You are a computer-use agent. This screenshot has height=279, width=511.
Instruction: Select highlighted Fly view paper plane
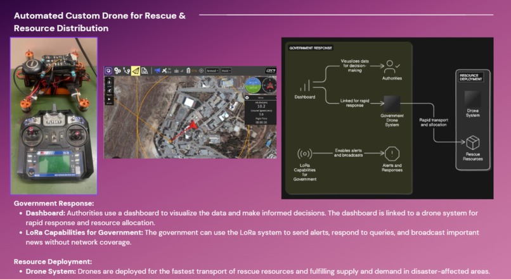[x=136, y=71]
